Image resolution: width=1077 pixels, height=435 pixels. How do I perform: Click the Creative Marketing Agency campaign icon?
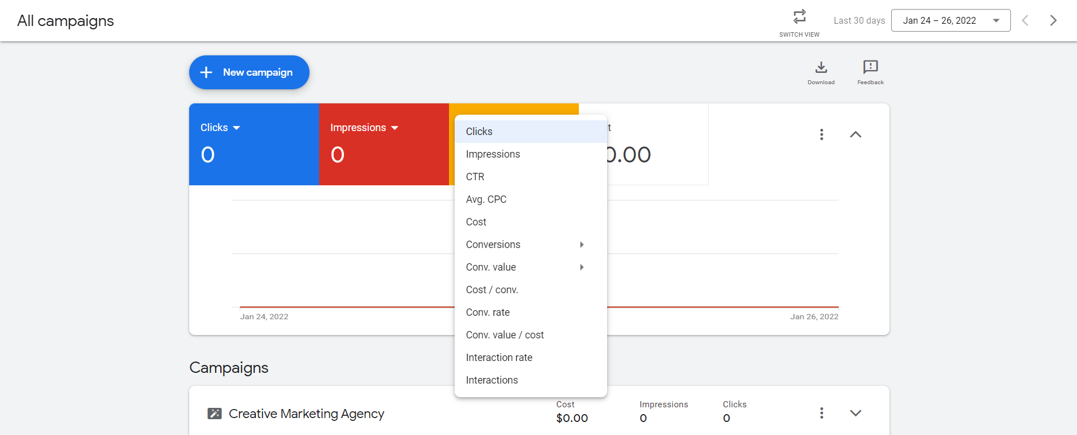point(215,414)
